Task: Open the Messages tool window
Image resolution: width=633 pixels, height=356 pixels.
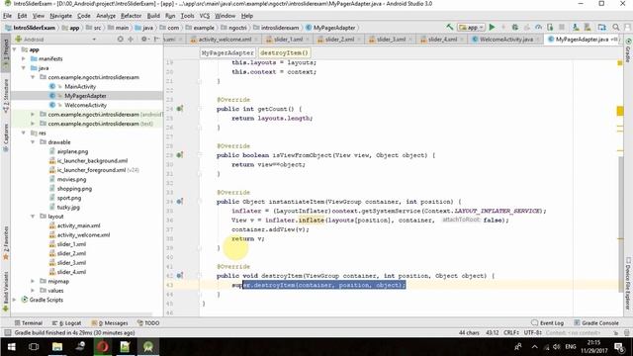Action: point(110,323)
